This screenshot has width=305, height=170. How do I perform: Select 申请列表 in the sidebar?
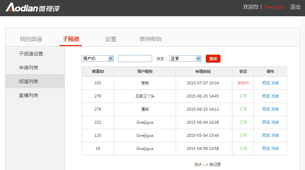(29, 67)
